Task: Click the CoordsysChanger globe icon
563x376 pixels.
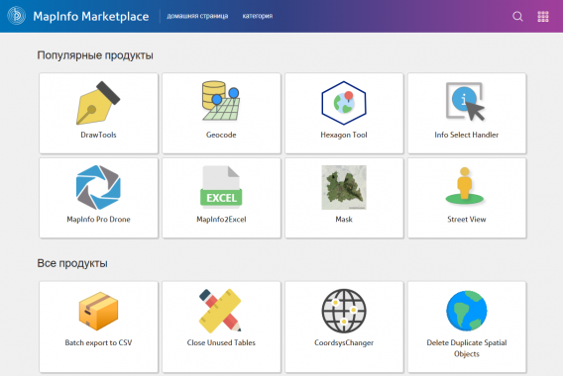Action: [x=344, y=311]
